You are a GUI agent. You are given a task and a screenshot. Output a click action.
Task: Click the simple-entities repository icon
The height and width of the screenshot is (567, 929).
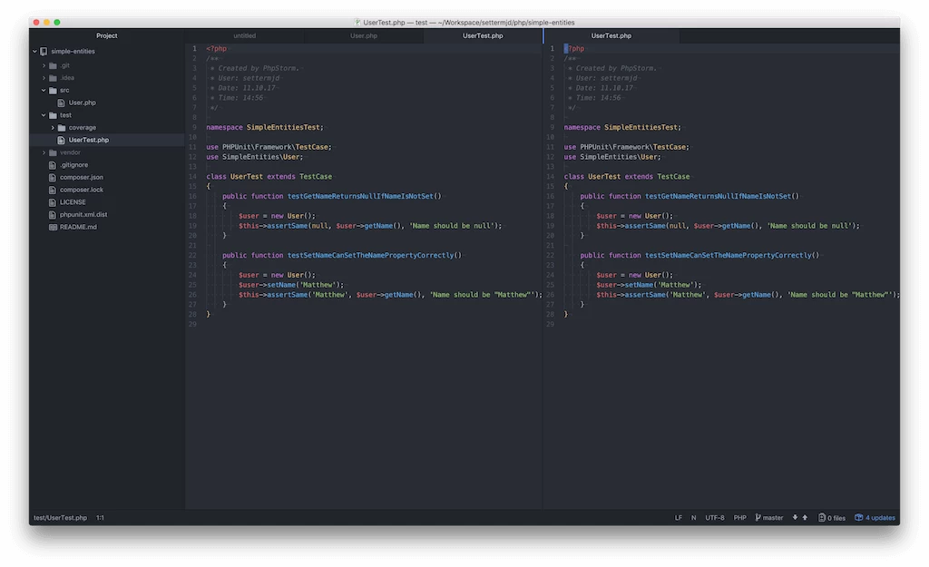[x=44, y=52]
